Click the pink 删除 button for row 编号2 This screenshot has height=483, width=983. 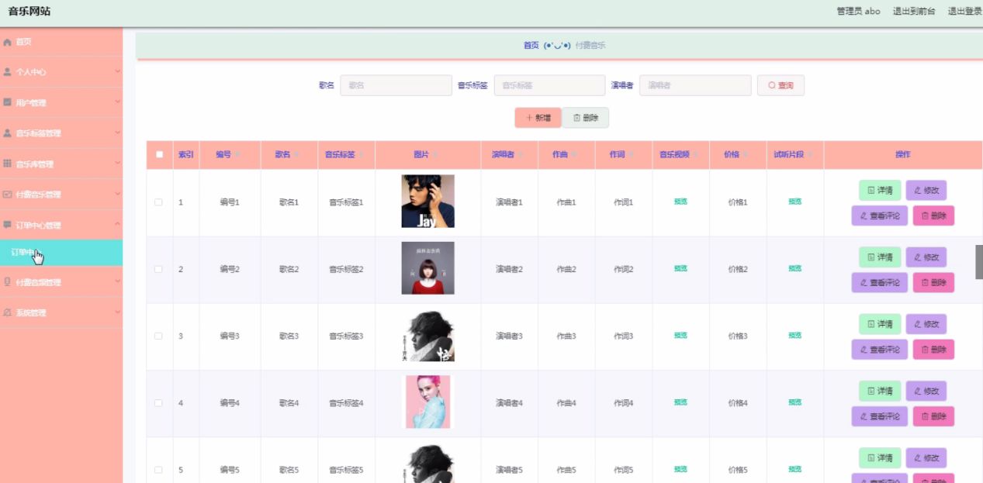pos(933,283)
